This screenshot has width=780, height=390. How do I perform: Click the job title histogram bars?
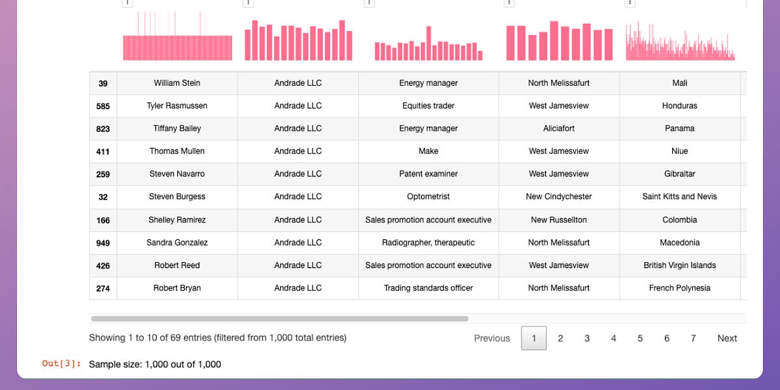click(x=428, y=42)
